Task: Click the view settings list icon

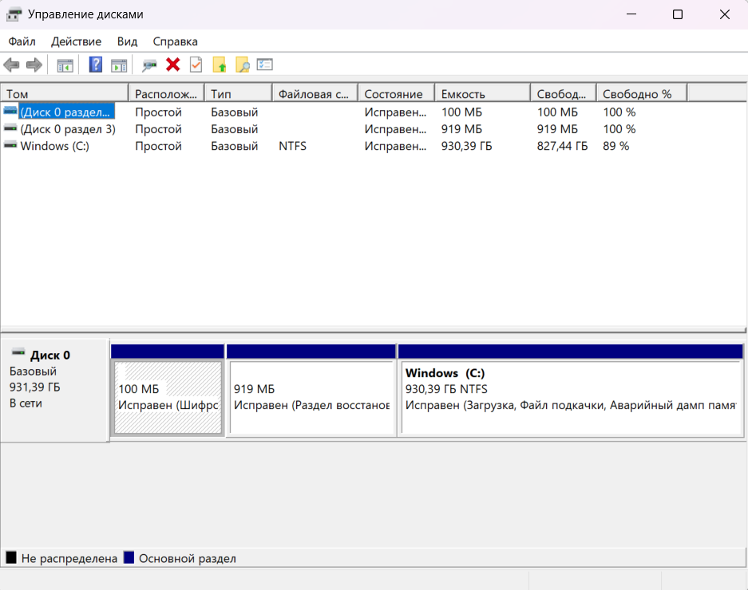Action: [x=265, y=65]
